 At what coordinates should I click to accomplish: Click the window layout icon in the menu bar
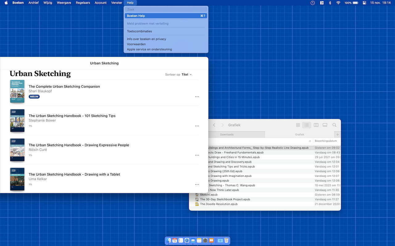(322, 3)
